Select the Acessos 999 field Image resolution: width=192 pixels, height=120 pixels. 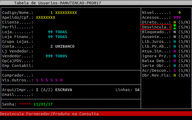click(177, 17)
